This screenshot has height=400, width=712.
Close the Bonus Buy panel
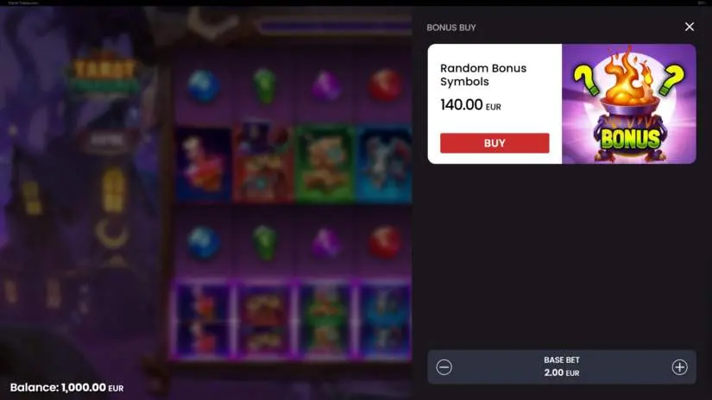coord(690,27)
